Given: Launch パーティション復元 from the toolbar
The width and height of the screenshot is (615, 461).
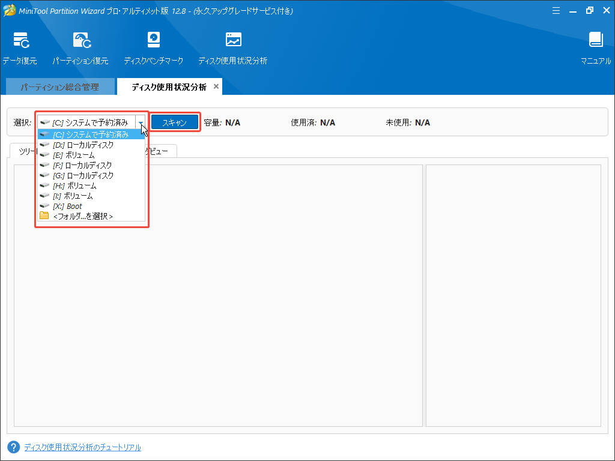Looking at the screenshot, I should point(80,48).
